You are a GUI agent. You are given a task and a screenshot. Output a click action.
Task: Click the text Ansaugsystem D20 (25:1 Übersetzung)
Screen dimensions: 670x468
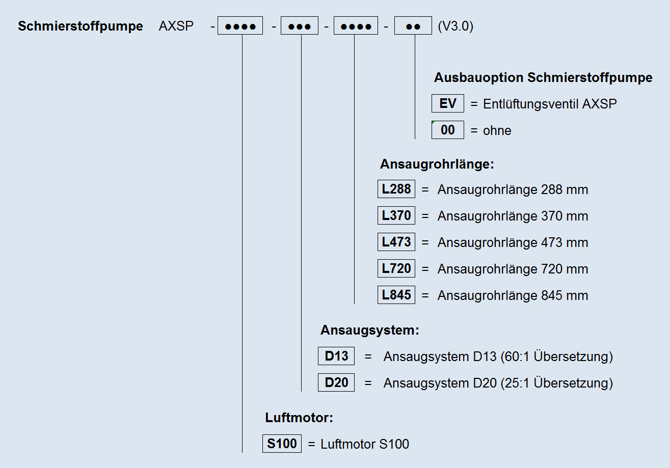[x=498, y=383]
